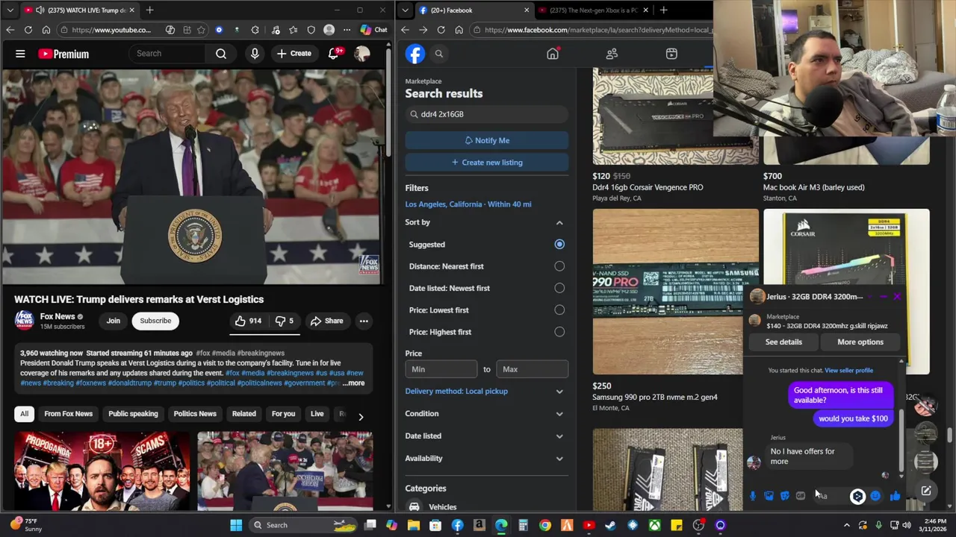The height and width of the screenshot is (537, 956).
Task: Click the Windows Start button
Action: 236,525
